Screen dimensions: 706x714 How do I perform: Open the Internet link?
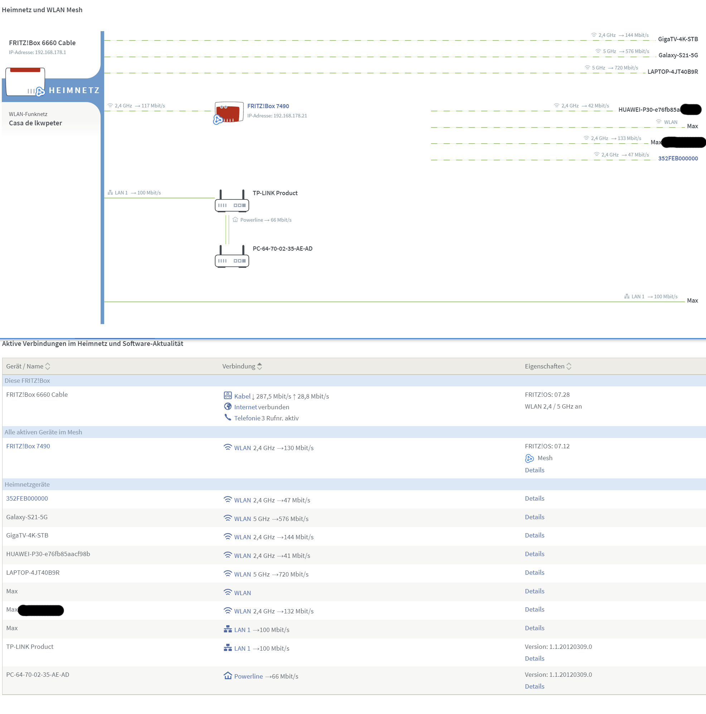[246, 407]
